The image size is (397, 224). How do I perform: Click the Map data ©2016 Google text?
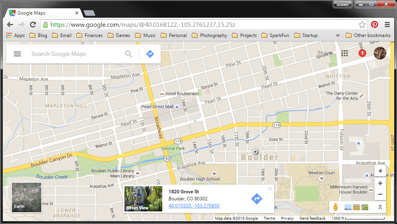[236, 218]
